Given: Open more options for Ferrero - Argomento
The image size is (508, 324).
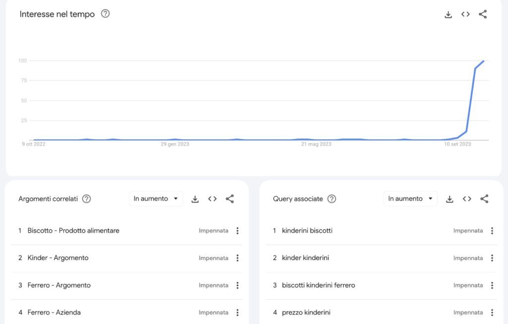Looking at the screenshot, I should (x=238, y=285).
